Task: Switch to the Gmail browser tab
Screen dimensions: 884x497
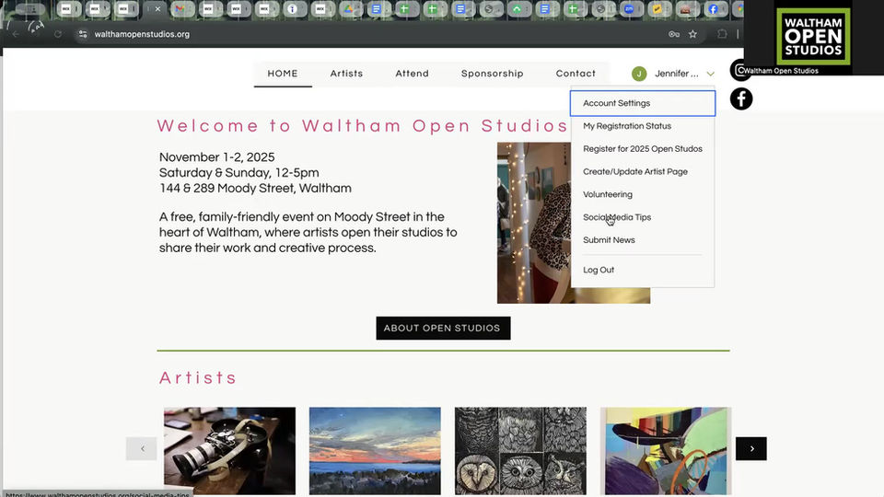Action: tap(180, 9)
